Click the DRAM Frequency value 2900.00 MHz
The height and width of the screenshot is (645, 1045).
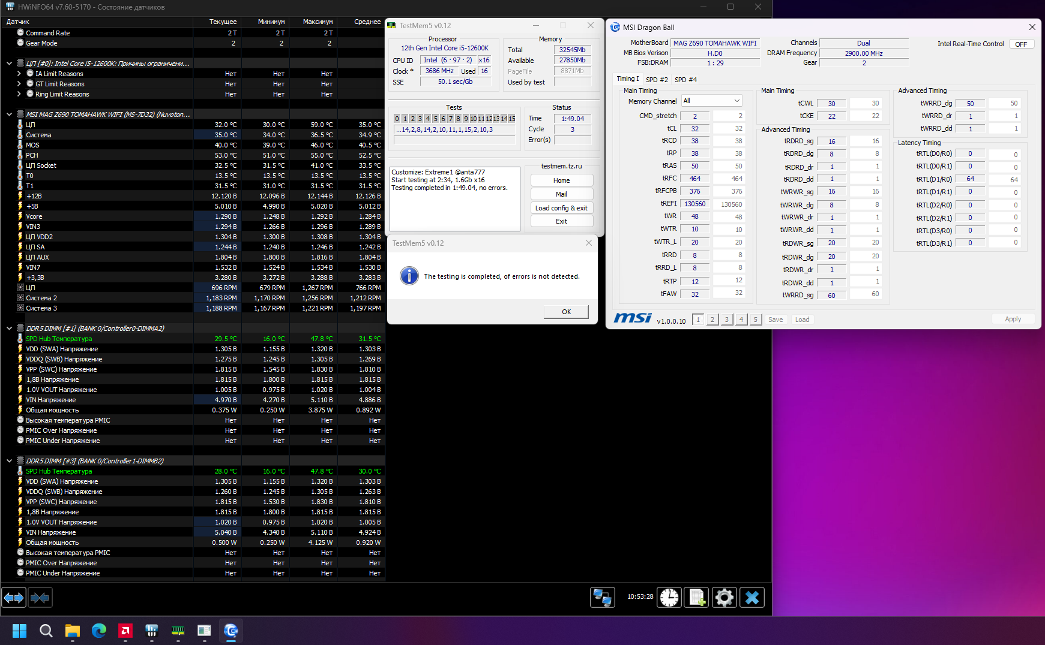pyautogui.click(x=864, y=53)
